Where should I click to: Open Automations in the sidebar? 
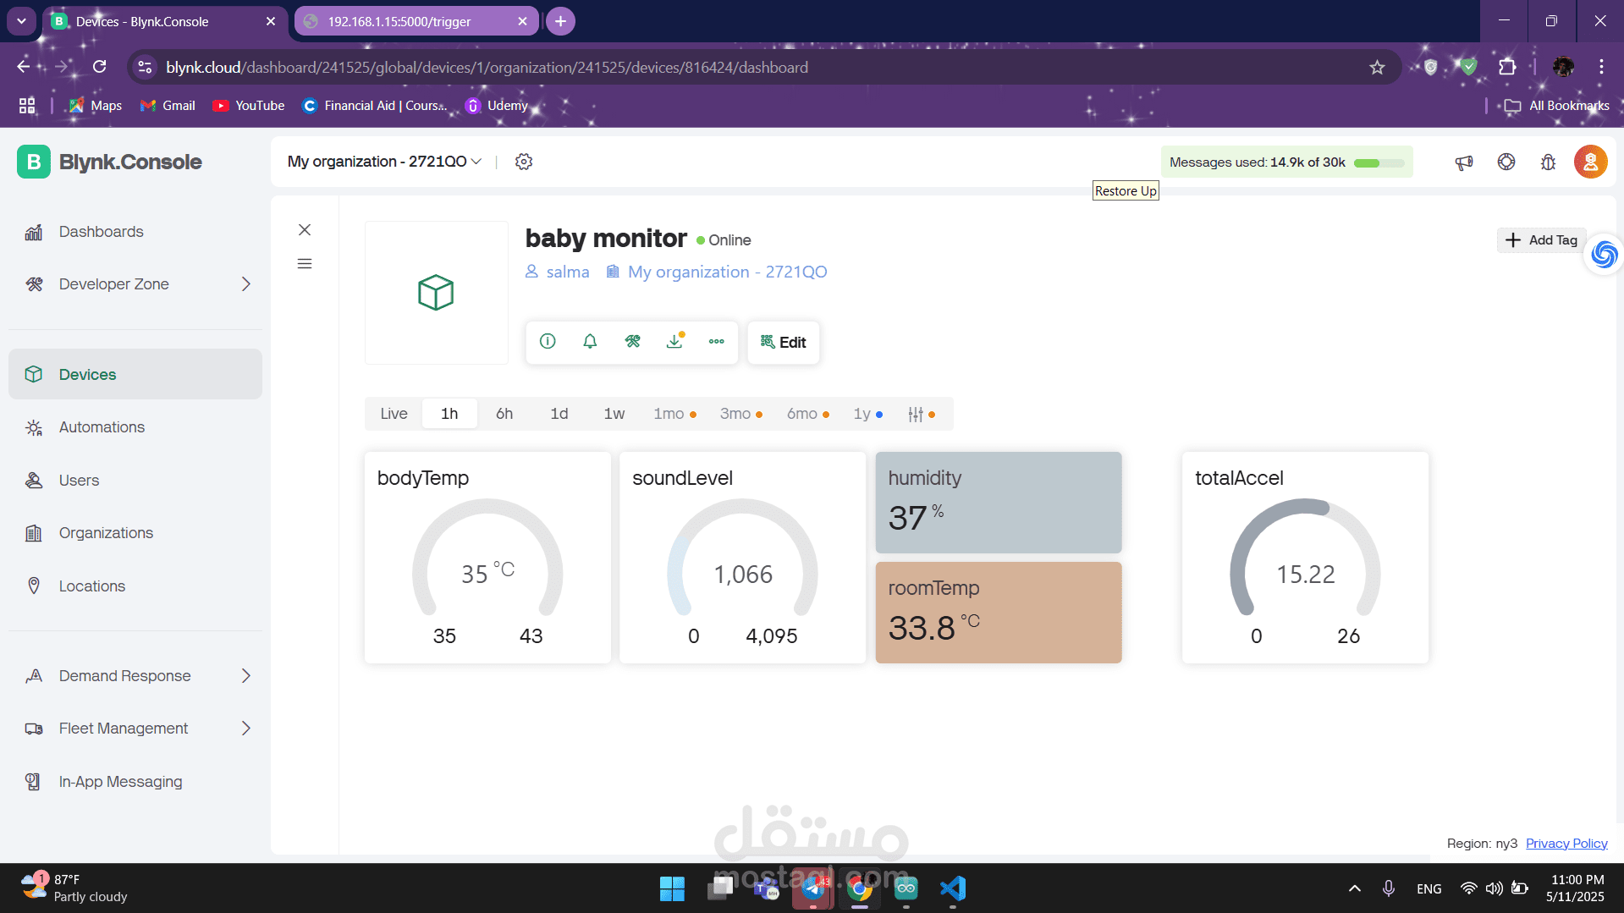102,427
